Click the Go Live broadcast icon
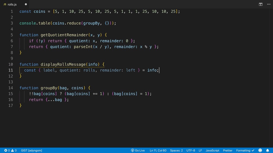The width and height of the screenshot is (273, 153). [x=133, y=150]
